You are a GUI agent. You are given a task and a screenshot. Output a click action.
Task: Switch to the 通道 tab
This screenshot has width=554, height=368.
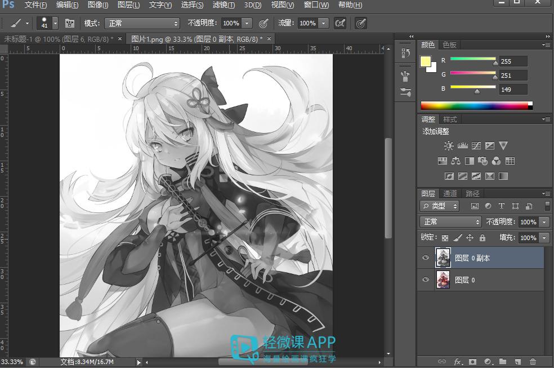(450, 193)
